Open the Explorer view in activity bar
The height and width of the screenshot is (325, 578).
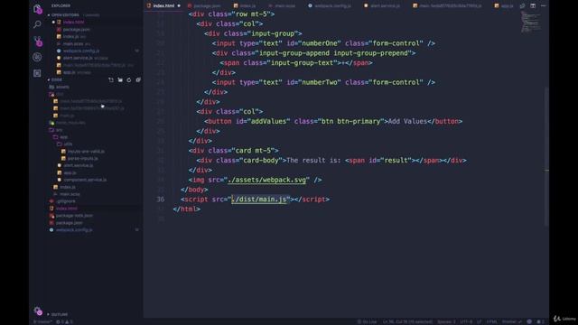tap(37, 9)
